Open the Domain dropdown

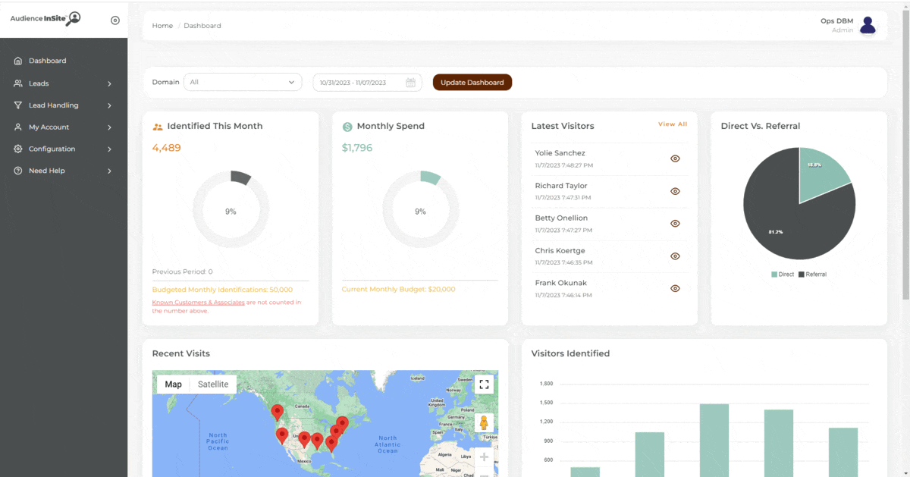coord(243,82)
